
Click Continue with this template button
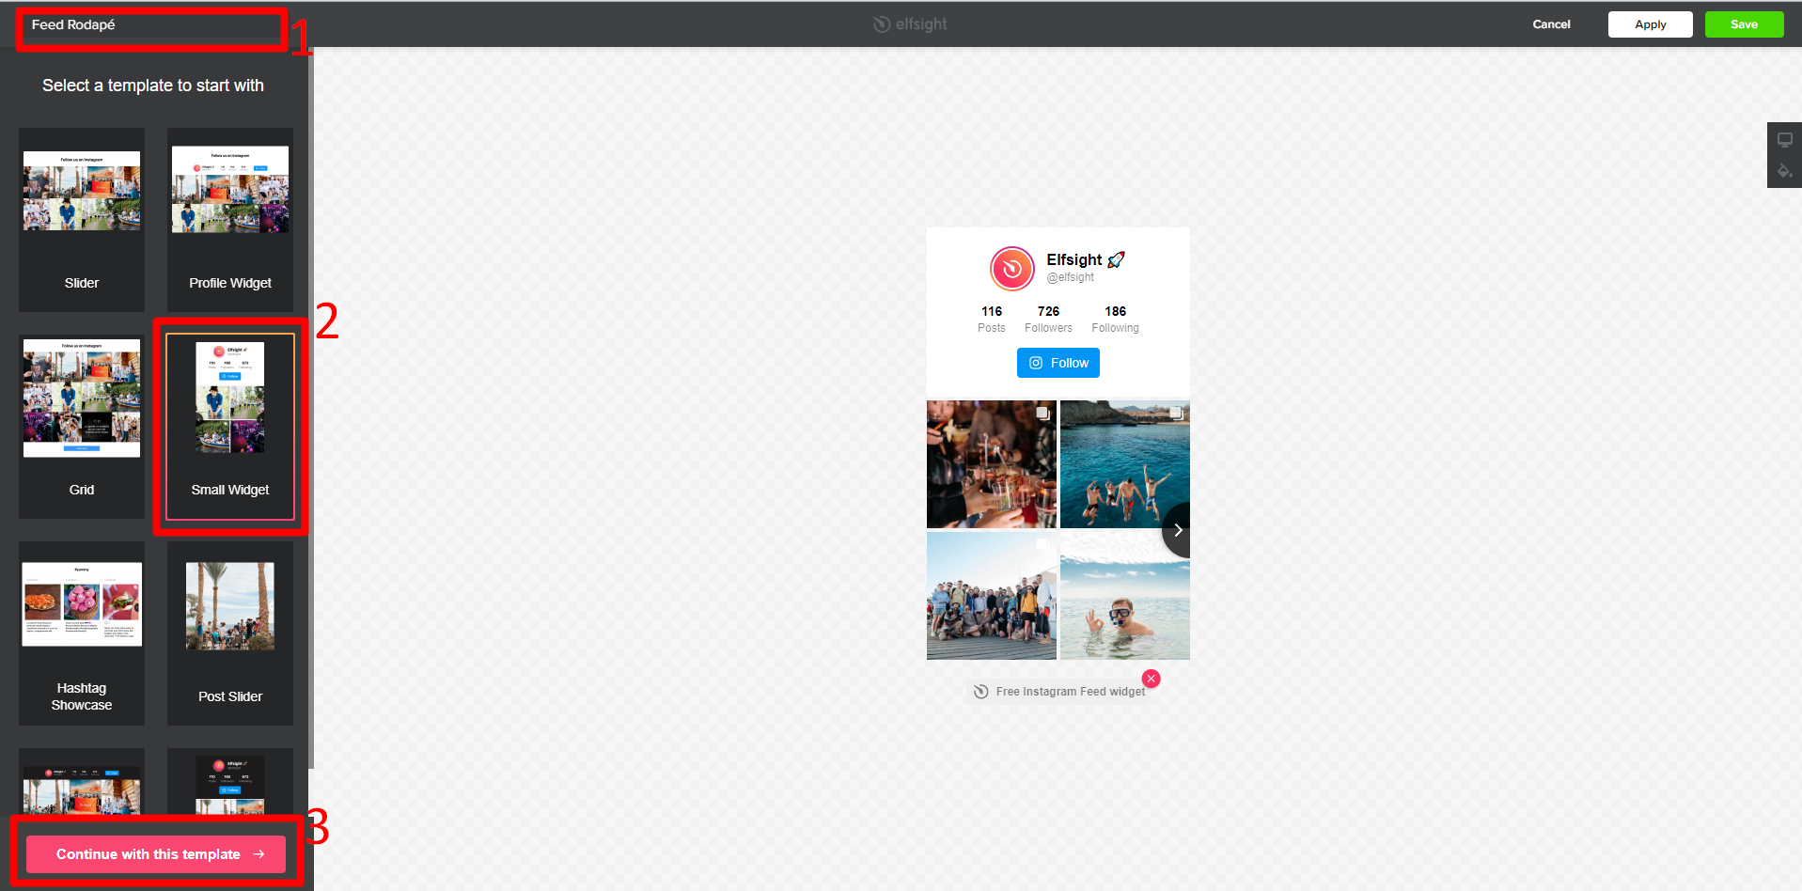coord(156,854)
